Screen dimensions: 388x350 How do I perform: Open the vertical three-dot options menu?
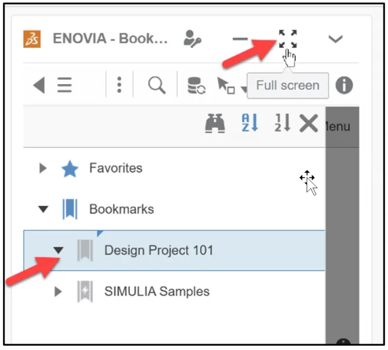coord(120,85)
